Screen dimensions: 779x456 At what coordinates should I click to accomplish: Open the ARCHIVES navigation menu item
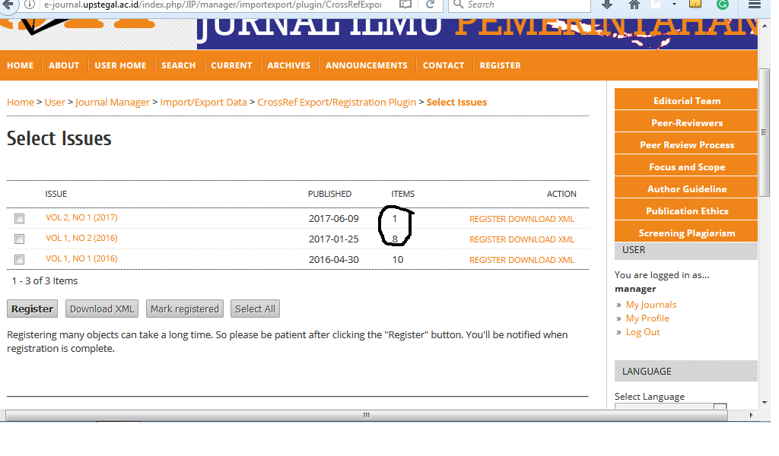pos(289,65)
